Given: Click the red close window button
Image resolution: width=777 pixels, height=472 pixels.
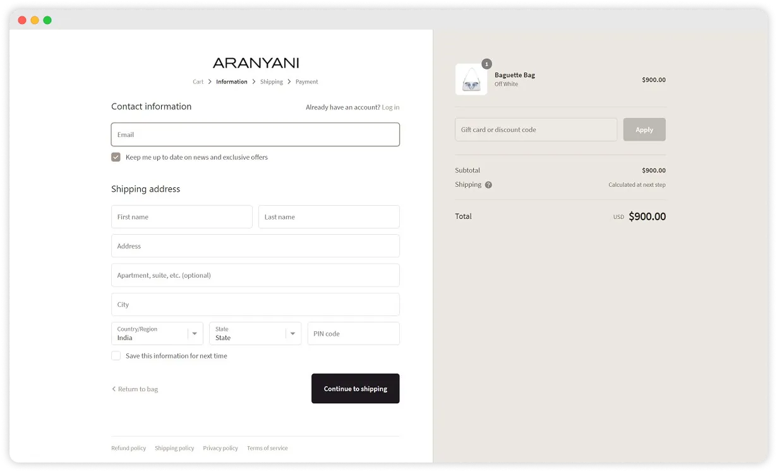Looking at the screenshot, I should point(22,20).
